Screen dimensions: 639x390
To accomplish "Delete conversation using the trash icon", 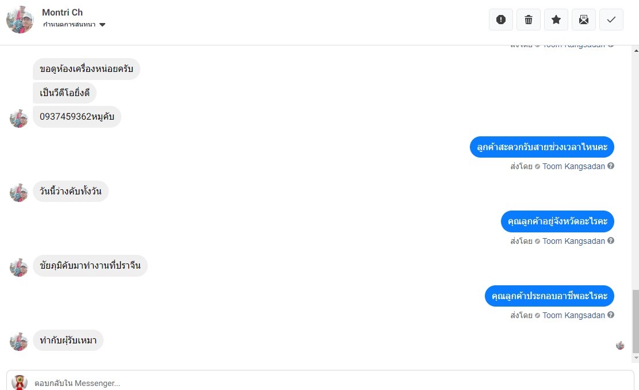I will coord(529,20).
